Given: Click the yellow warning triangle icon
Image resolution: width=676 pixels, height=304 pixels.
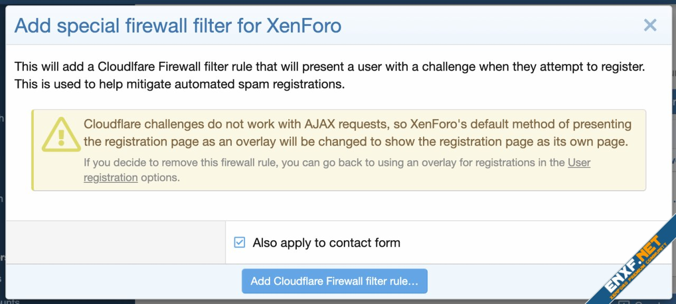Looking at the screenshot, I should 61,134.
